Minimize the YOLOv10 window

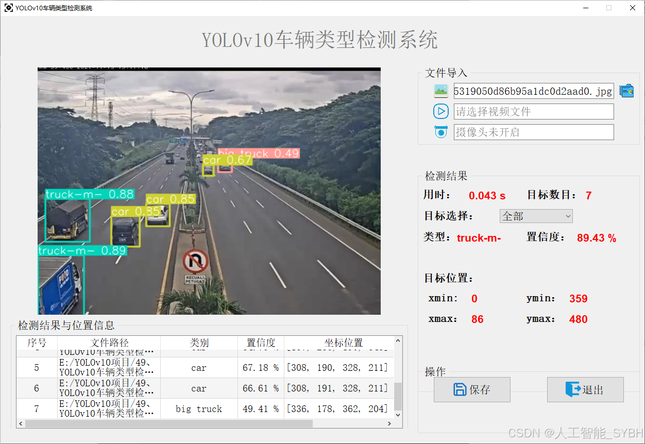click(x=586, y=8)
